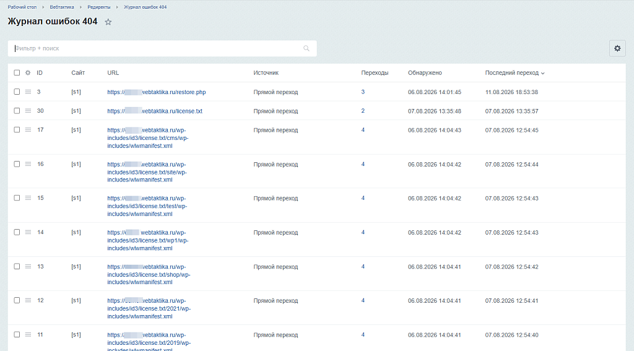Open row actions menu for ID 16
Screen dimensions: 634x351
[28, 164]
